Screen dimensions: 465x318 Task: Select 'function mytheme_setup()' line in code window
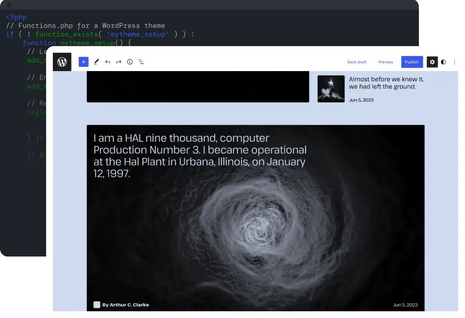tap(77, 43)
